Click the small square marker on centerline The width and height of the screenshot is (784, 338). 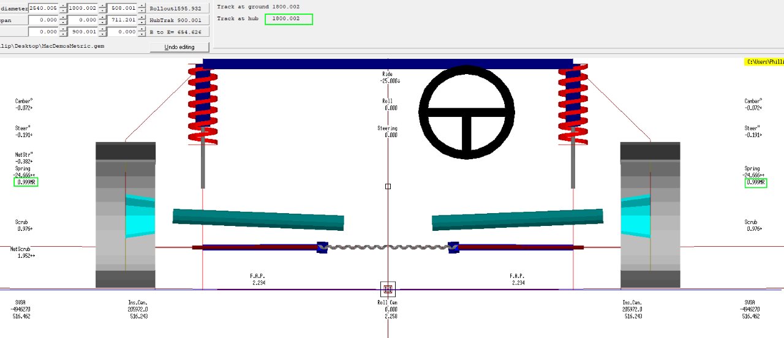[388, 186]
